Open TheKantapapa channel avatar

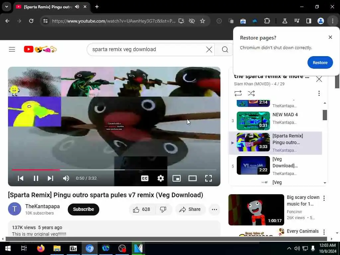pyautogui.click(x=15, y=209)
